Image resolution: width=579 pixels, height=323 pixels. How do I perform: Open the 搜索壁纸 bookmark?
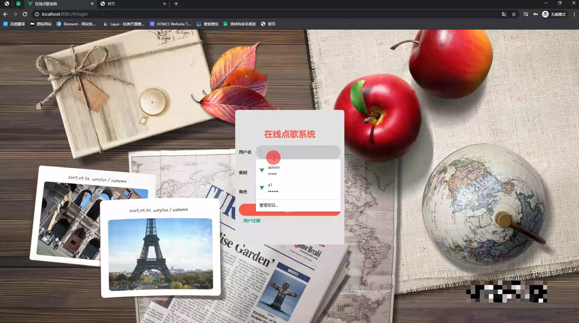click(x=207, y=24)
